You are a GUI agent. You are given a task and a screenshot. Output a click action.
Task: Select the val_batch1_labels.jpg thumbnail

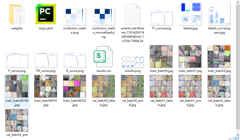point(161,86)
